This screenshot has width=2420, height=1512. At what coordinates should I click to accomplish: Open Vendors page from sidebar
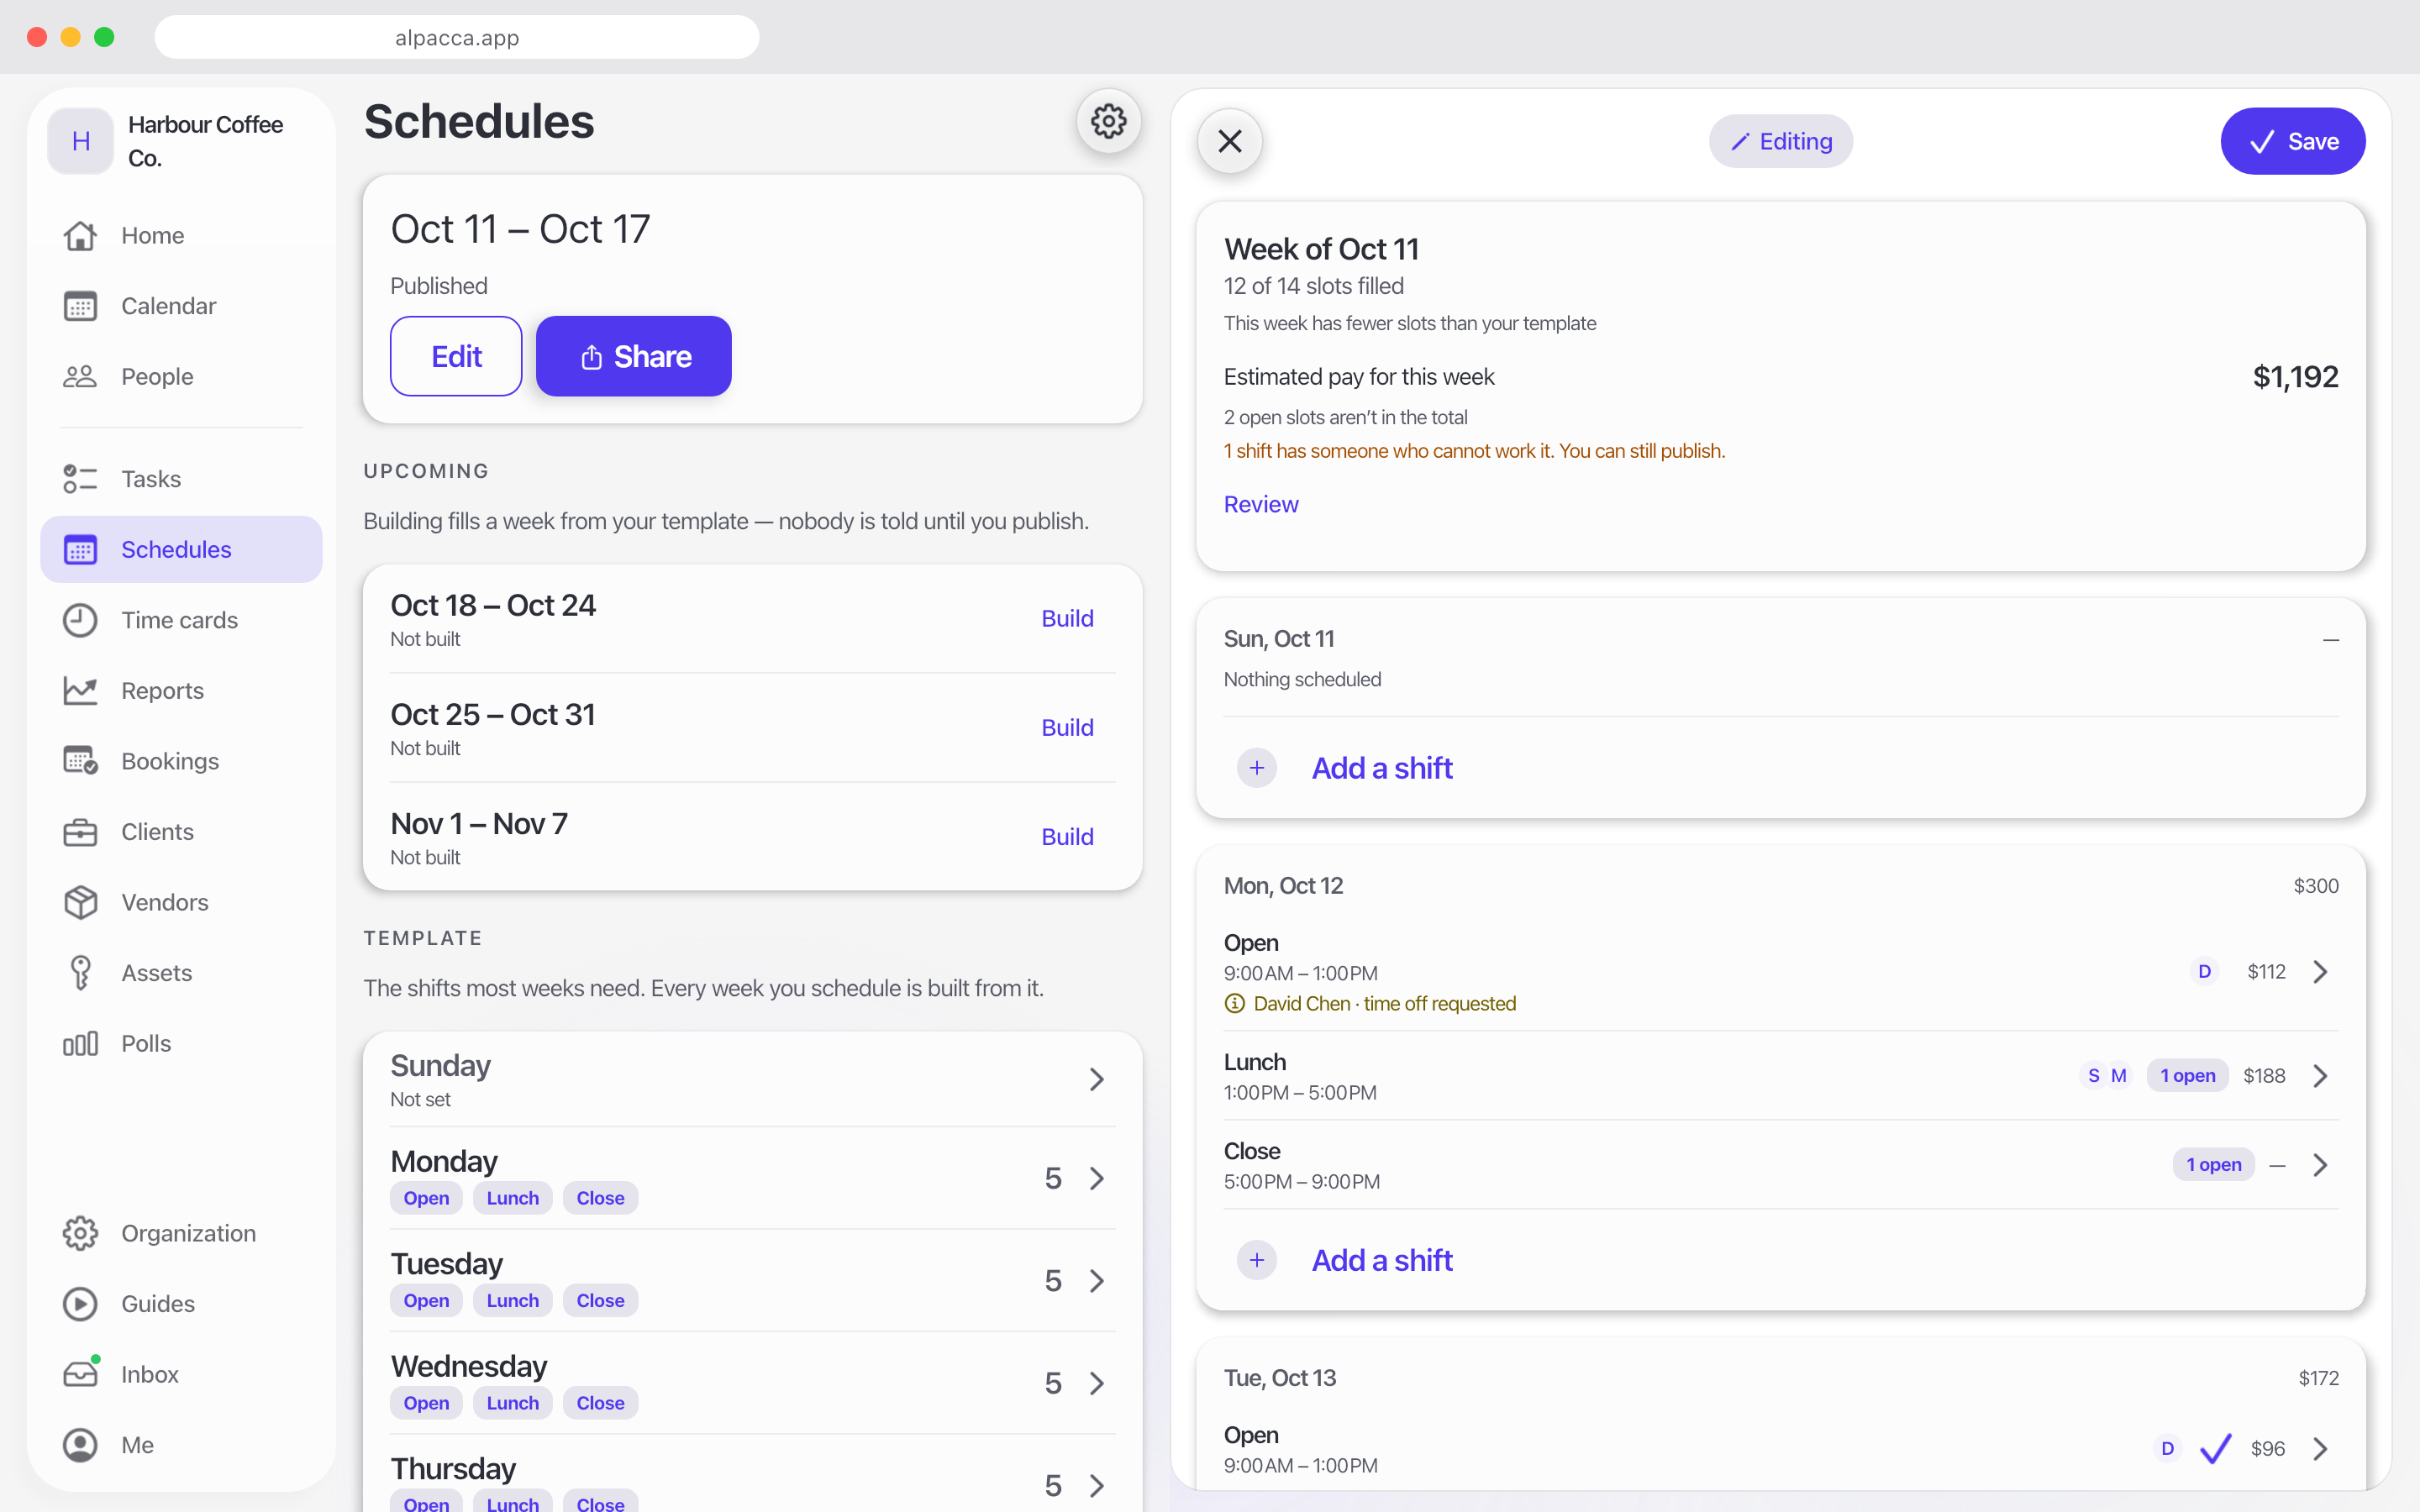[181, 902]
